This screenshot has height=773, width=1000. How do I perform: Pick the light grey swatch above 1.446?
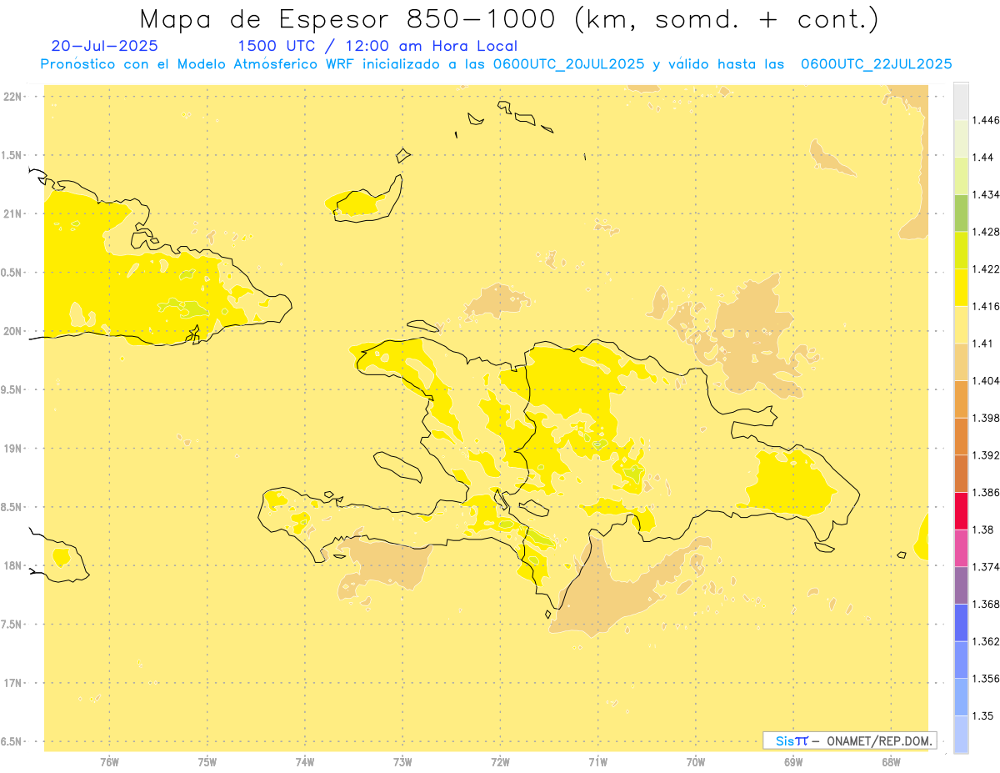coord(961,101)
